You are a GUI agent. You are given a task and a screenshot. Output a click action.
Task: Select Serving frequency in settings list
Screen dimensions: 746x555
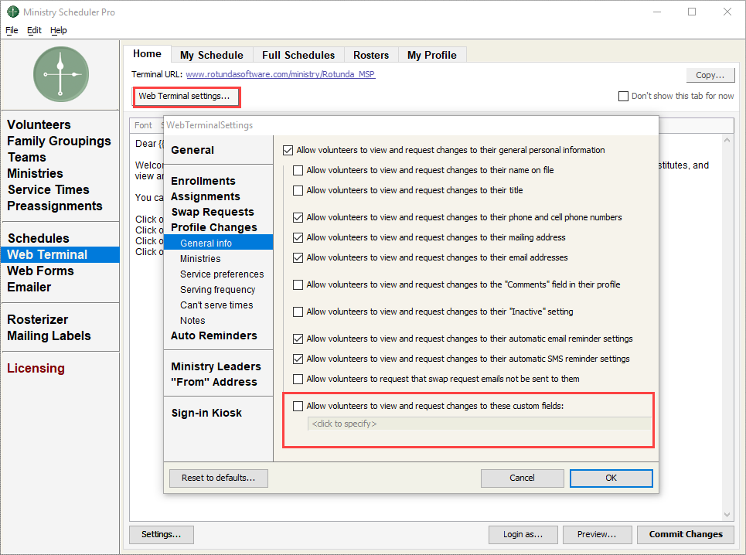pos(217,290)
